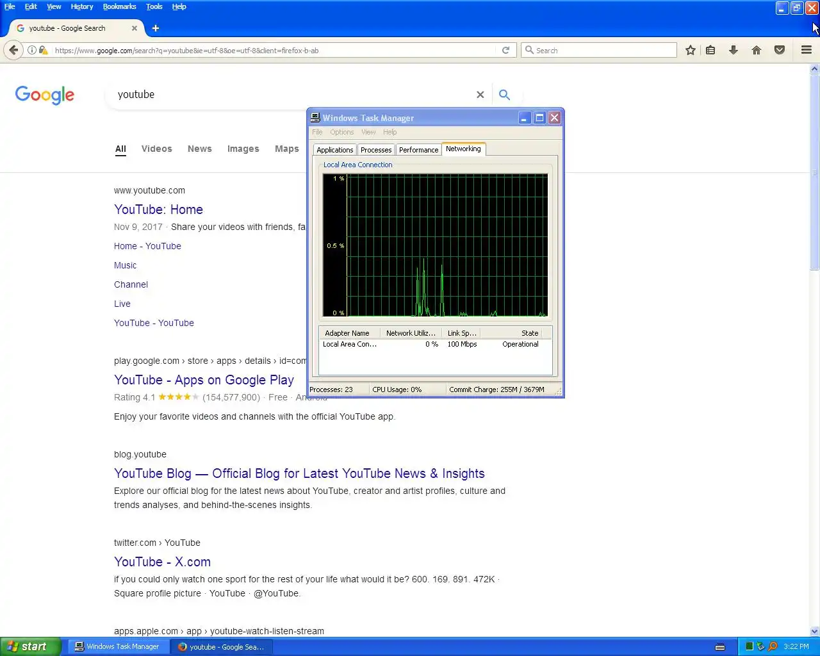The image size is (820, 656).
Task: Select the Local Area Con... adapter row
Action: click(435, 344)
